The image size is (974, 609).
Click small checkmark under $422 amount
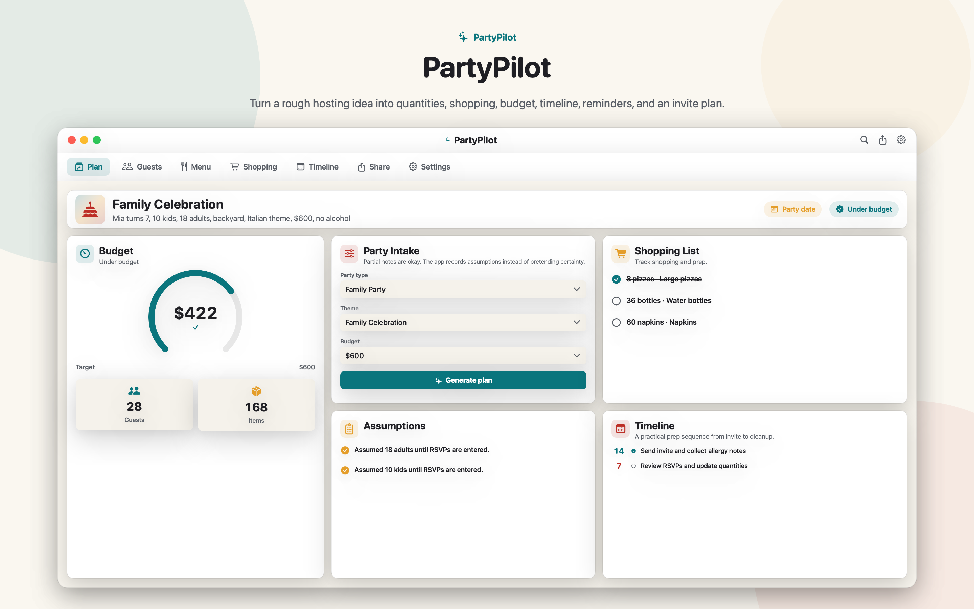pyautogui.click(x=195, y=328)
